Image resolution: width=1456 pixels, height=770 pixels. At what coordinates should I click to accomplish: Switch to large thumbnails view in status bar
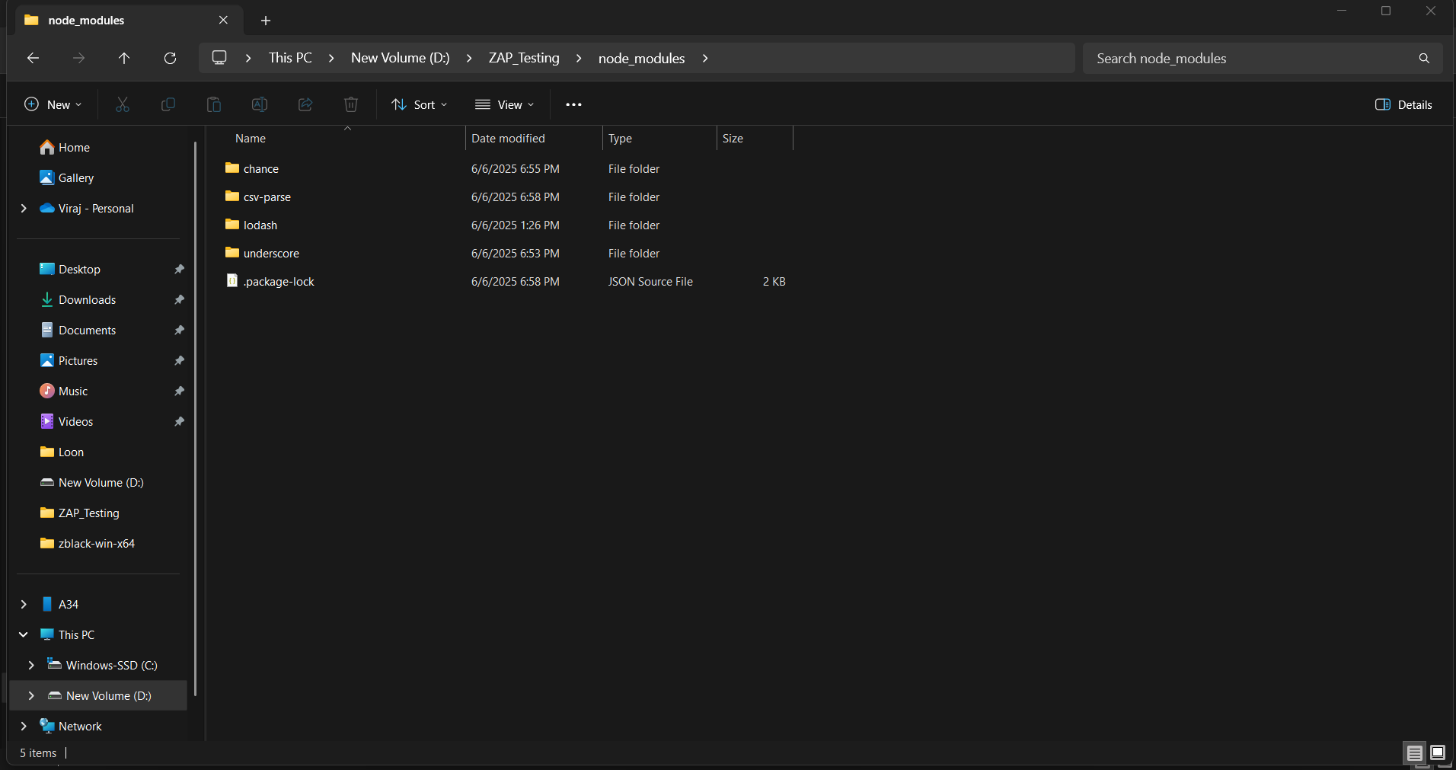pos(1437,752)
